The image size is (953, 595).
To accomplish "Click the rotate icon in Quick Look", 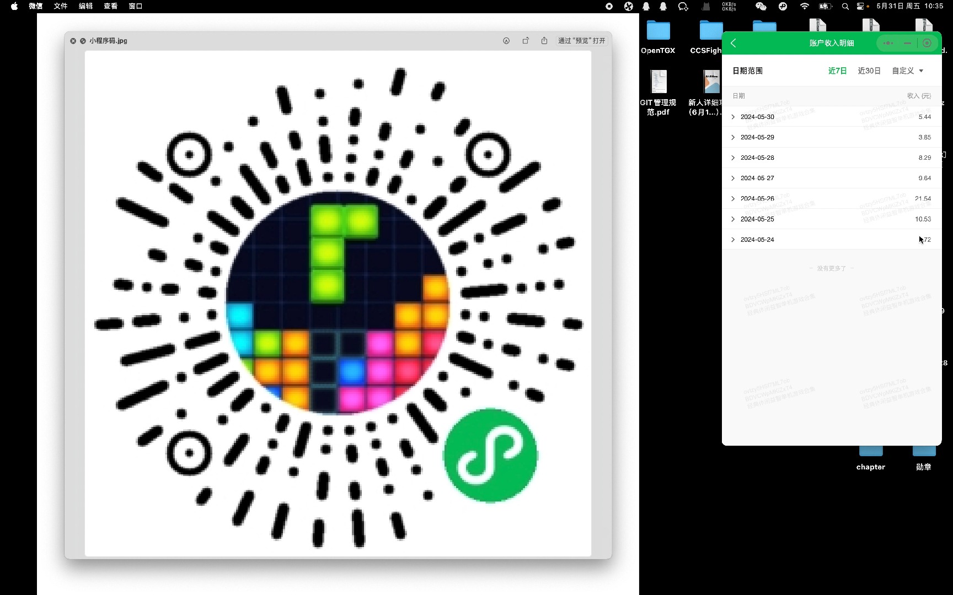I will (x=526, y=41).
